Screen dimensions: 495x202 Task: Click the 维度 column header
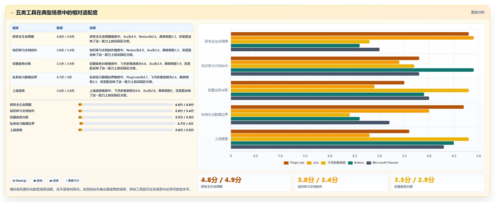point(16,28)
